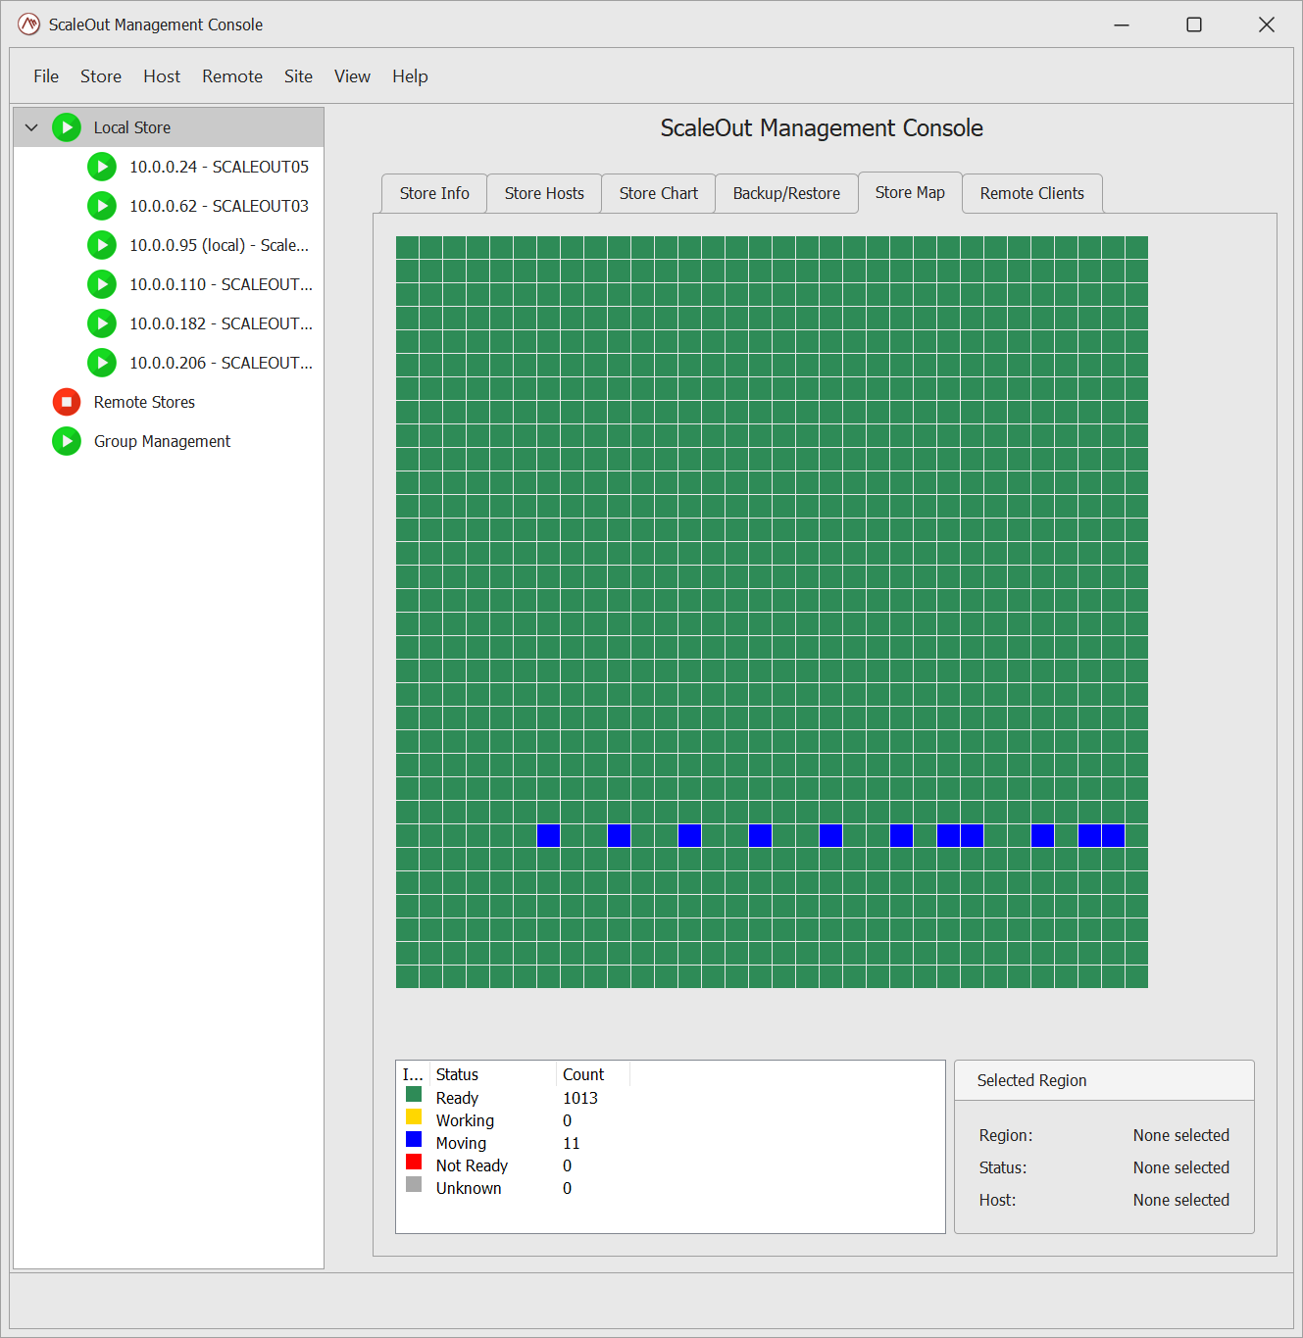Select host 10.0.0.95 (local)

[x=219, y=245]
